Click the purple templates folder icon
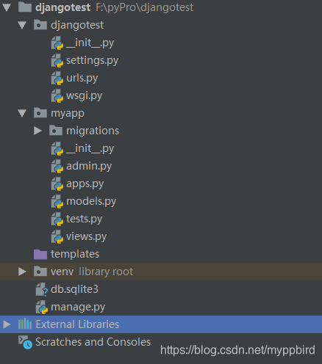This screenshot has width=322, height=364. point(40,254)
